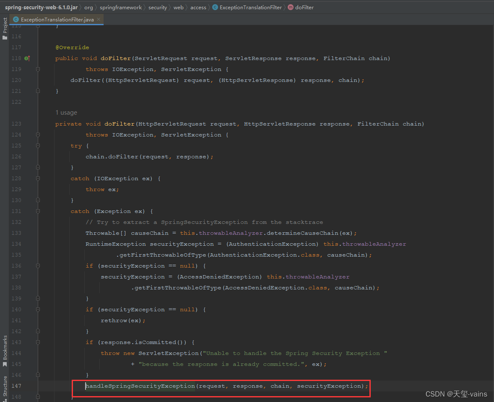Collapse the fold marker at line 127

pos(38,168)
